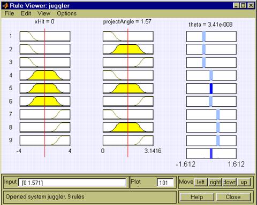Click the 3.1416 axis label

click(153, 151)
